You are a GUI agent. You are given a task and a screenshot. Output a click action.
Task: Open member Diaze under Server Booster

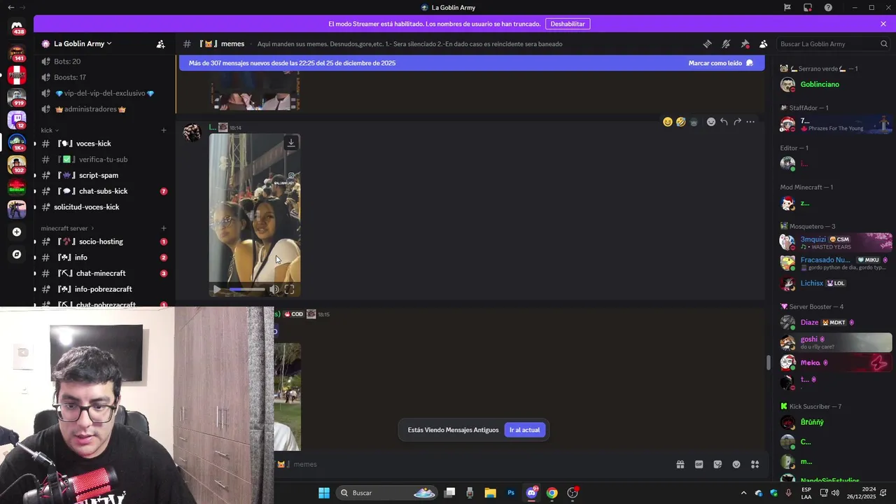pyautogui.click(x=836, y=323)
